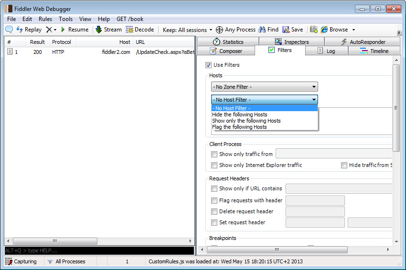Select Show only the following Hosts

264,121
